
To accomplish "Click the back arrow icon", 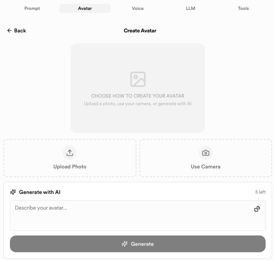I will [x=10, y=30].
